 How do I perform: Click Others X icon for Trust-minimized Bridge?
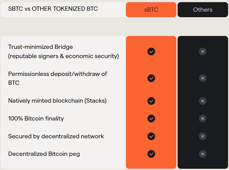[x=203, y=52]
